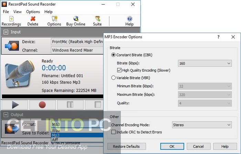
Task: Choose Wav in the Format list
Action: (x=77, y=131)
